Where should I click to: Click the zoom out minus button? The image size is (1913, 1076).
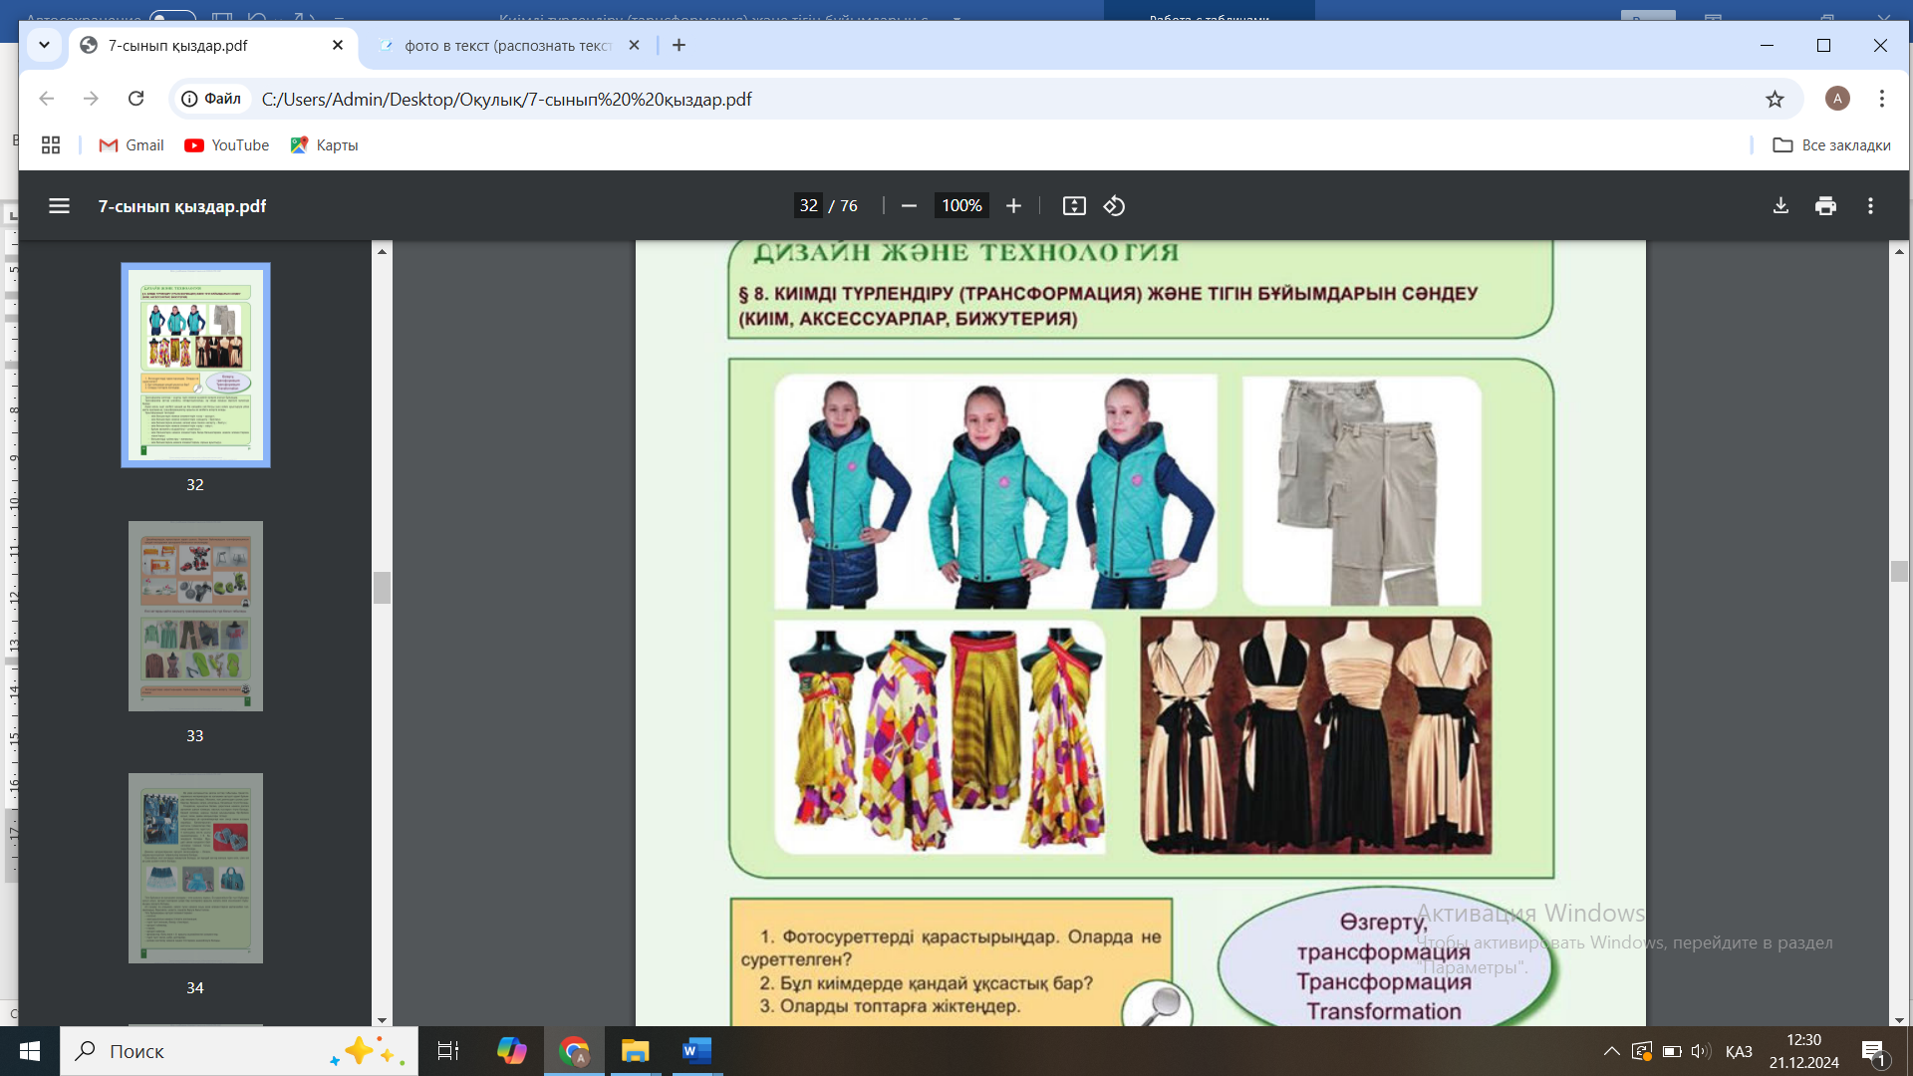click(x=909, y=206)
